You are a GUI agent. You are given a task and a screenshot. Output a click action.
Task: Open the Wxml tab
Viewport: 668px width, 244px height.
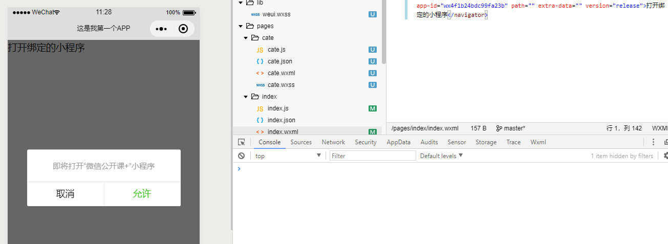tap(538, 142)
